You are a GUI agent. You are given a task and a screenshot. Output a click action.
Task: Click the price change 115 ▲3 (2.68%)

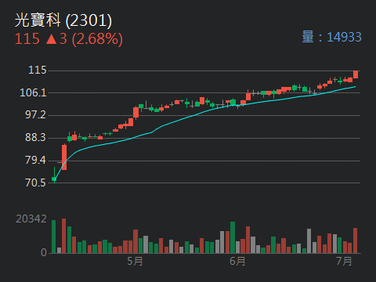[69, 39]
